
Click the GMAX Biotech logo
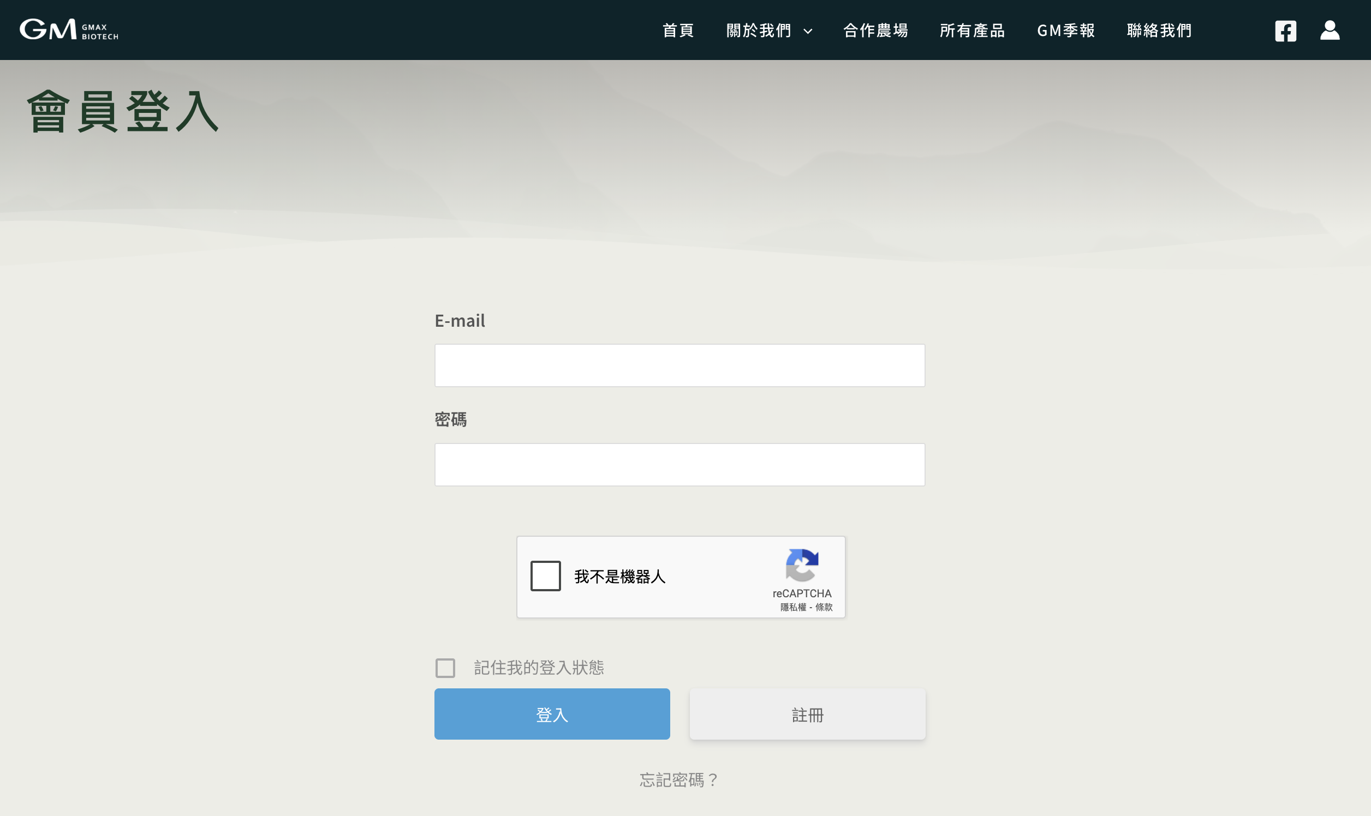(69, 29)
